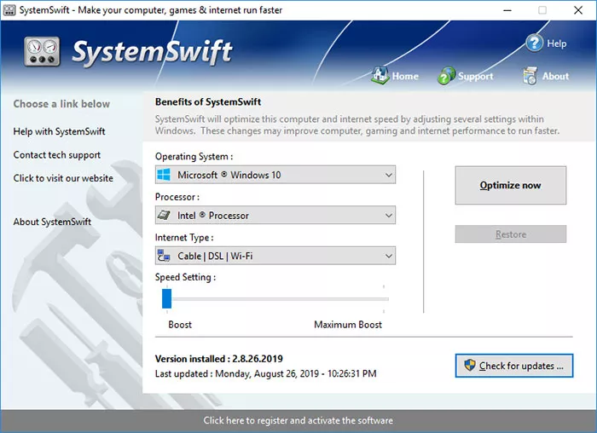Click the Restore button
This screenshot has height=433, width=597.
(511, 234)
